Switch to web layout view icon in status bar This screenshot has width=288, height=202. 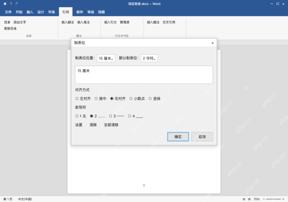249,199
